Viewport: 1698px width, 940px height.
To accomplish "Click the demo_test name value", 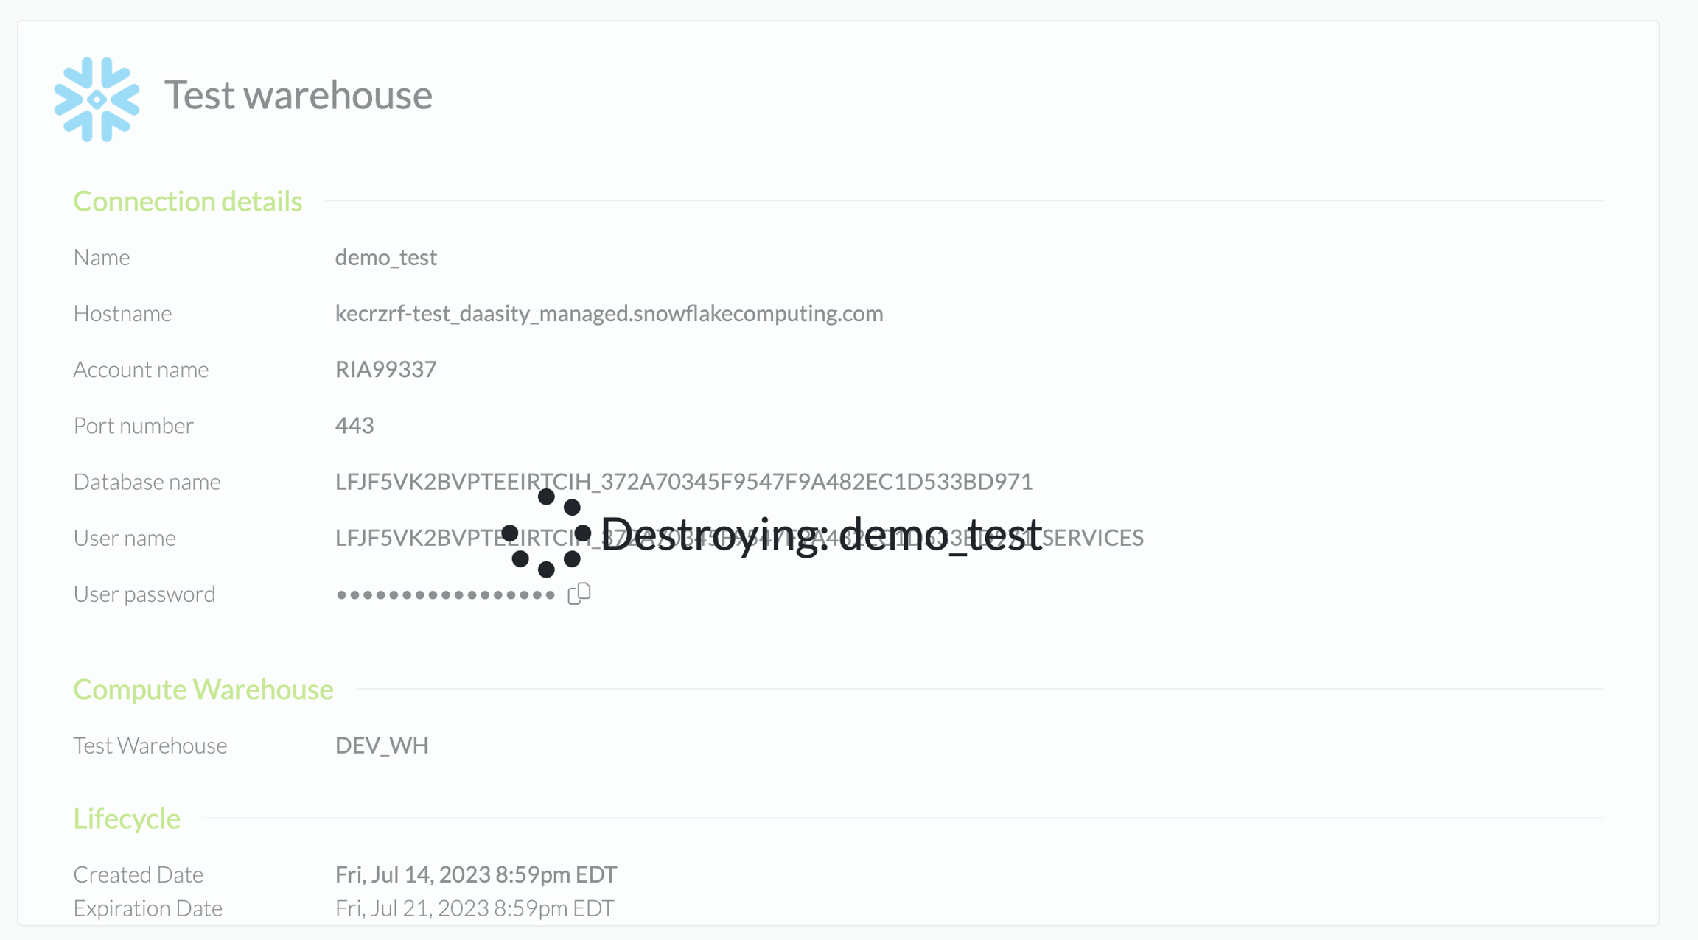I will pos(385,258).
